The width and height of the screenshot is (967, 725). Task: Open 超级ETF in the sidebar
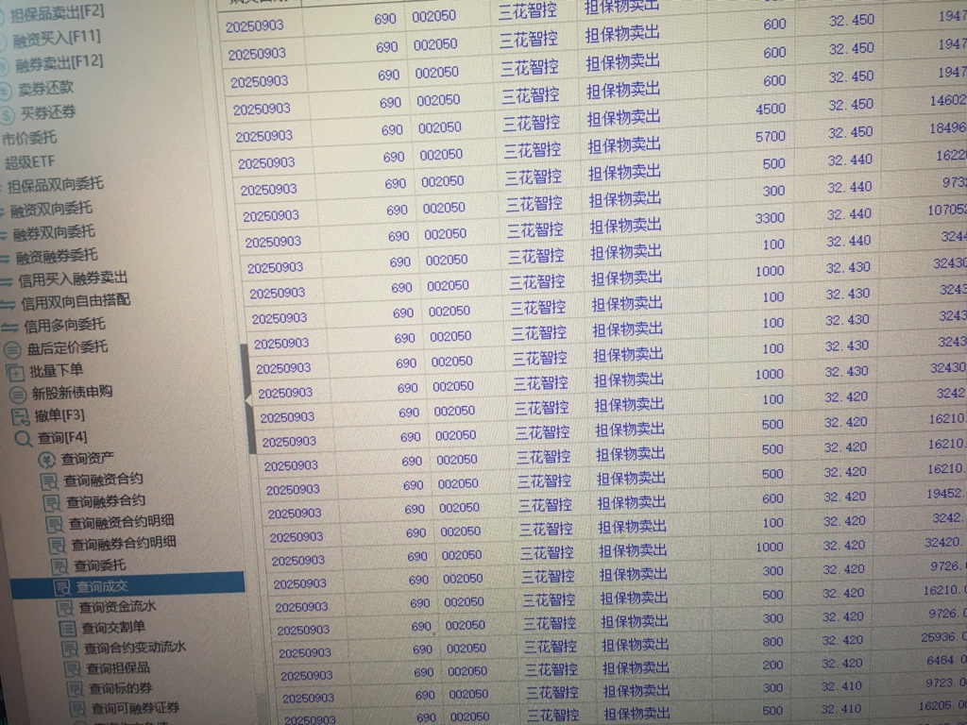(x=29, y=162)
